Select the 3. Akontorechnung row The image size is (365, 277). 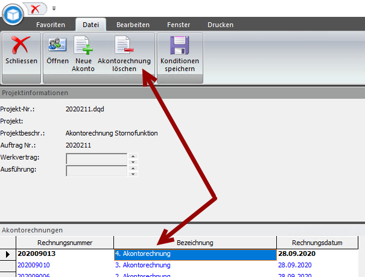195,265
